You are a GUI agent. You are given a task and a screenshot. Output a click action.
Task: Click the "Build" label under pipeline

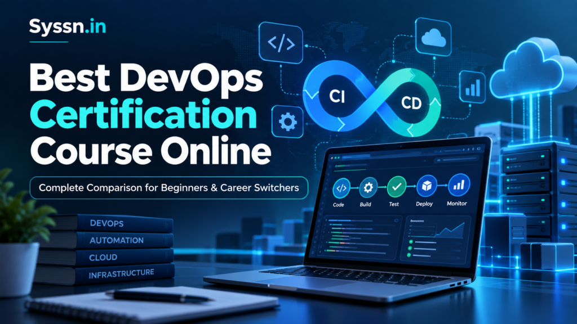pyautogui.click(x=365, y=204)
